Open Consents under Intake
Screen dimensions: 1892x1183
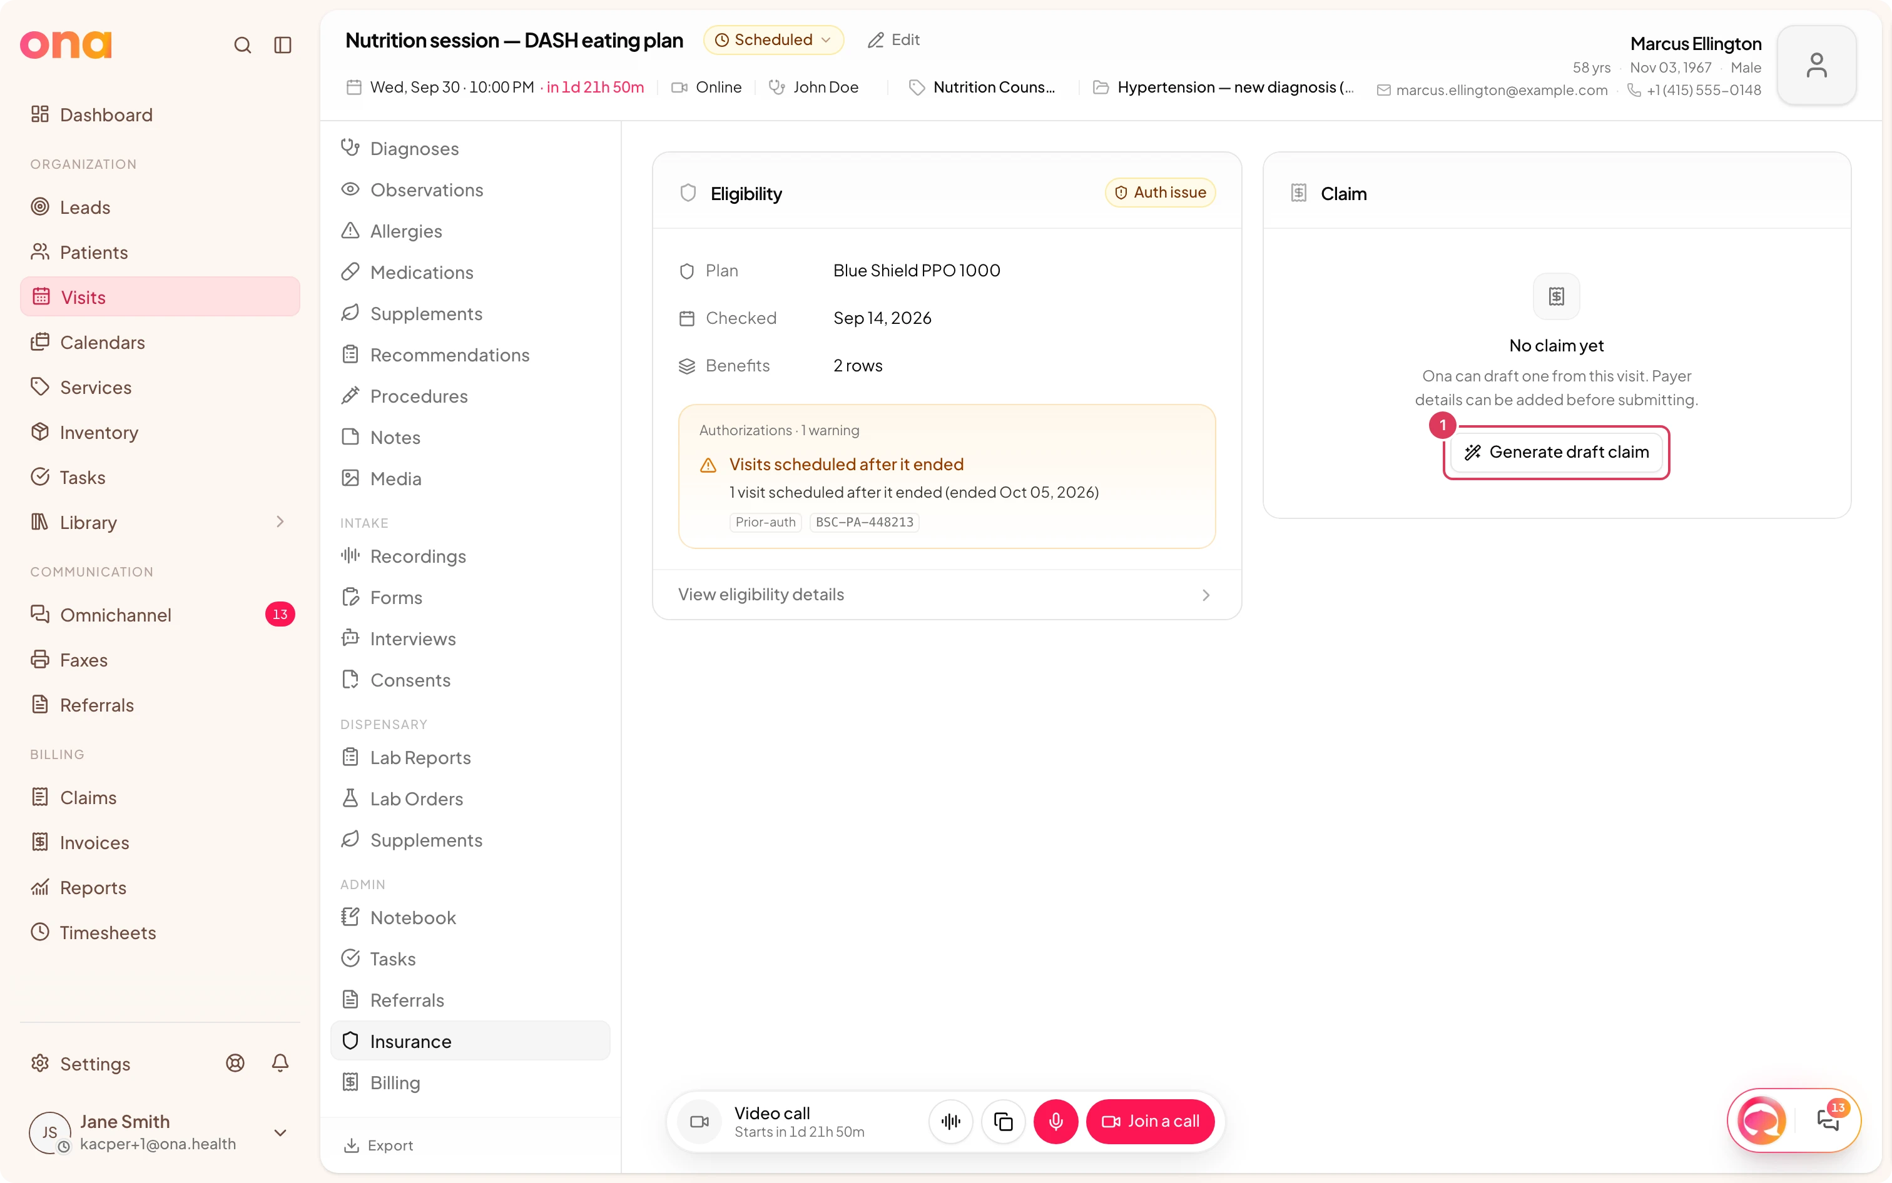[470, 680]
